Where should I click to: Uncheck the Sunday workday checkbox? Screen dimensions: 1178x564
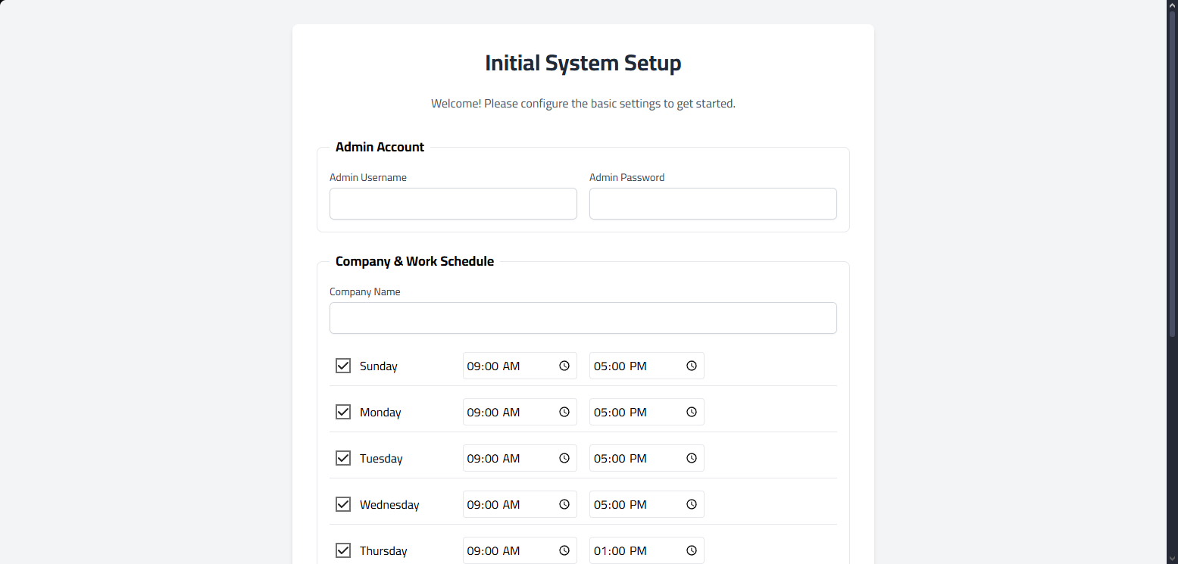click(x=343, y=366)
